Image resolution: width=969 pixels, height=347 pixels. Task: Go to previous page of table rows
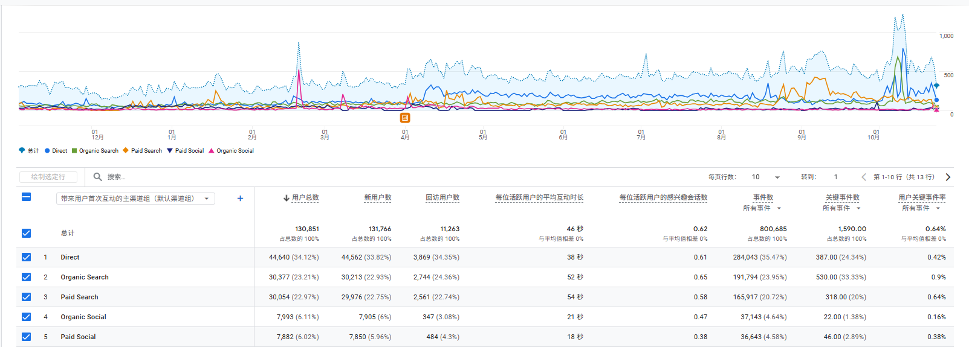coord(863,177)
